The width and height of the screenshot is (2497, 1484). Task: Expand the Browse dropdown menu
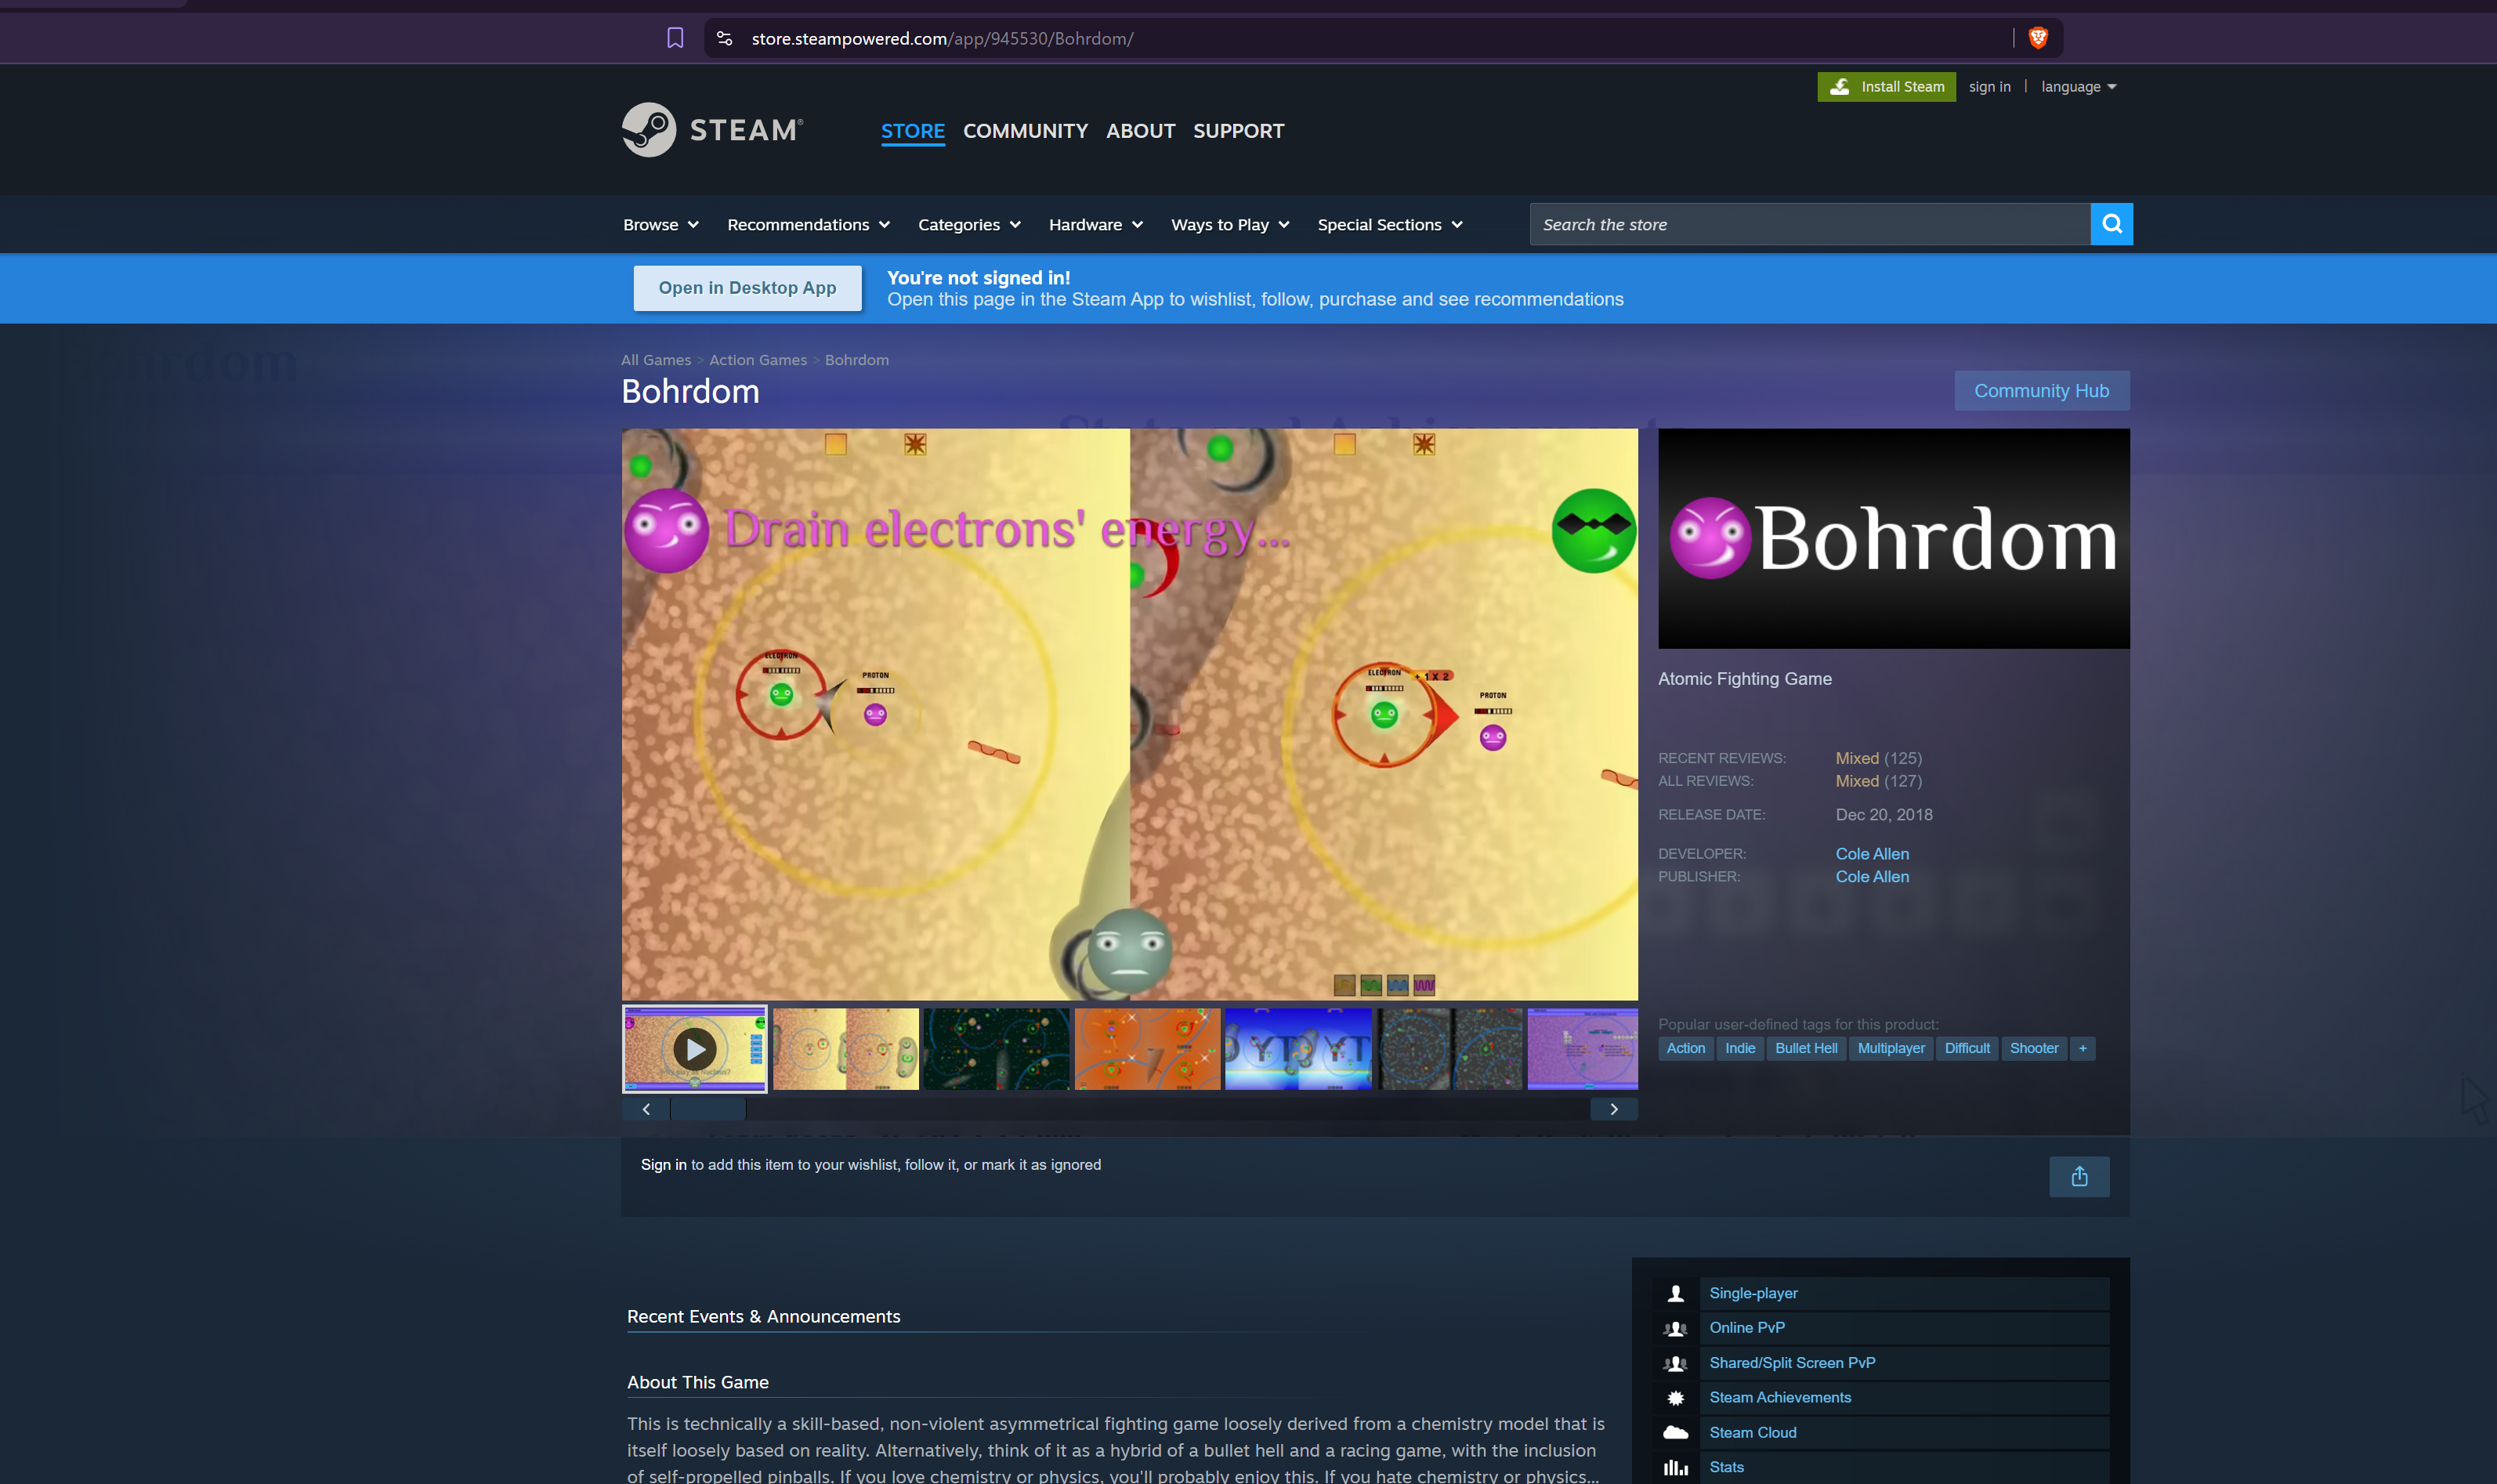pos(660,225)
